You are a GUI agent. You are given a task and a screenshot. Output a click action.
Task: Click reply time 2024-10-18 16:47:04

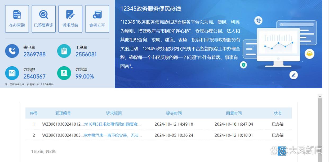234,124
